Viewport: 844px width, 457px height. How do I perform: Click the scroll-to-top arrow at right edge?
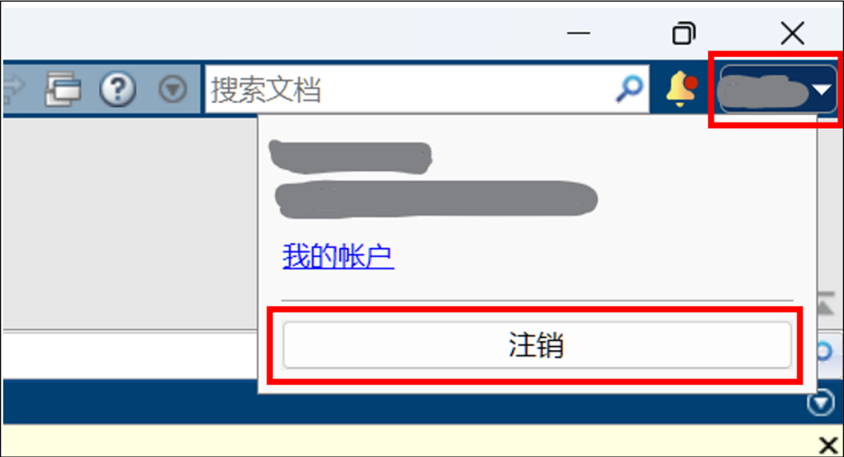(x=825, y=303)
